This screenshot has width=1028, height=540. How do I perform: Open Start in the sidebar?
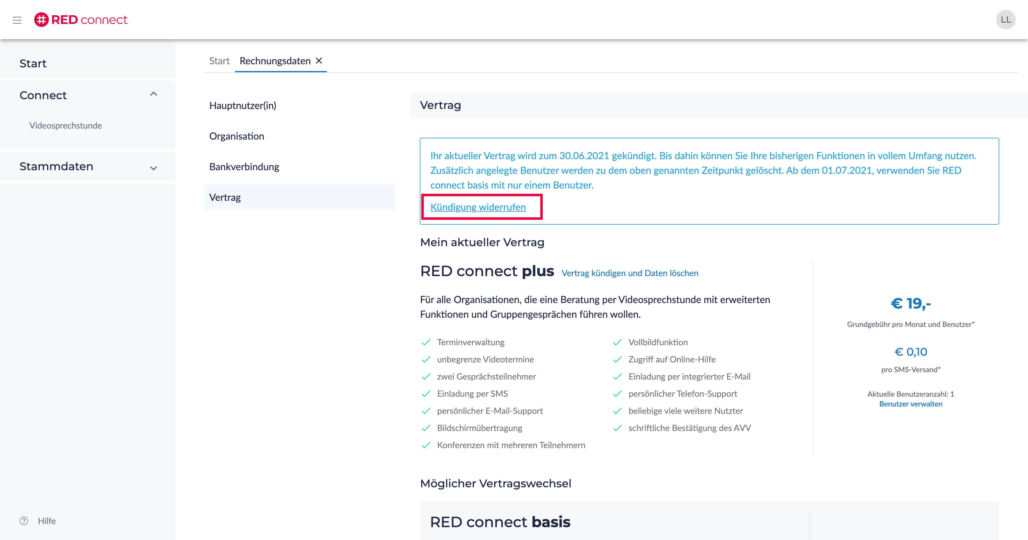tap(33, 63)
